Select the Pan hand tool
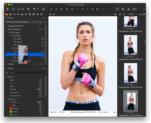The image size is (151, 123). point(56,9)
